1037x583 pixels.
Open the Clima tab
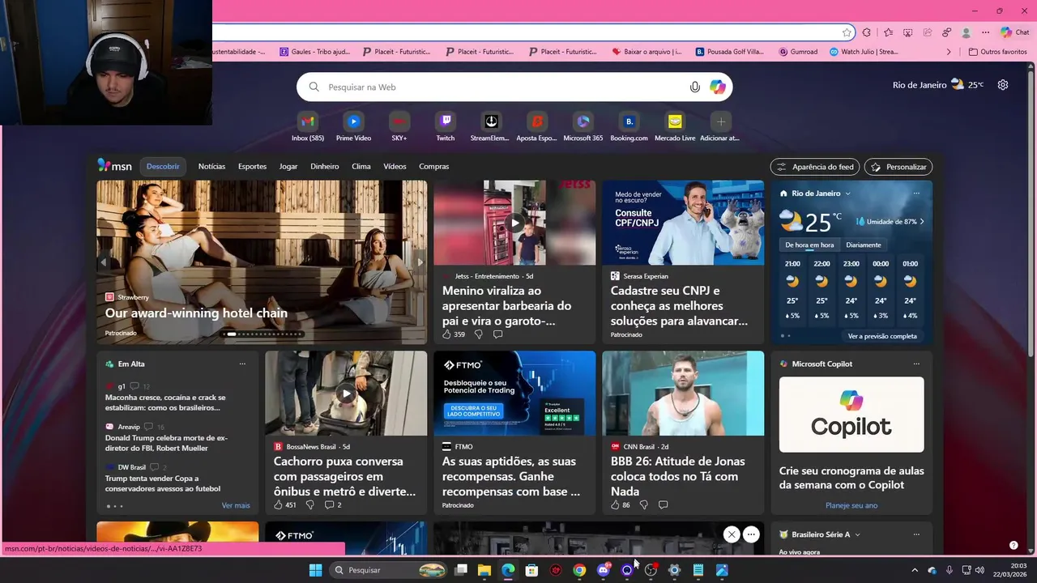click(x=361, y=166)
